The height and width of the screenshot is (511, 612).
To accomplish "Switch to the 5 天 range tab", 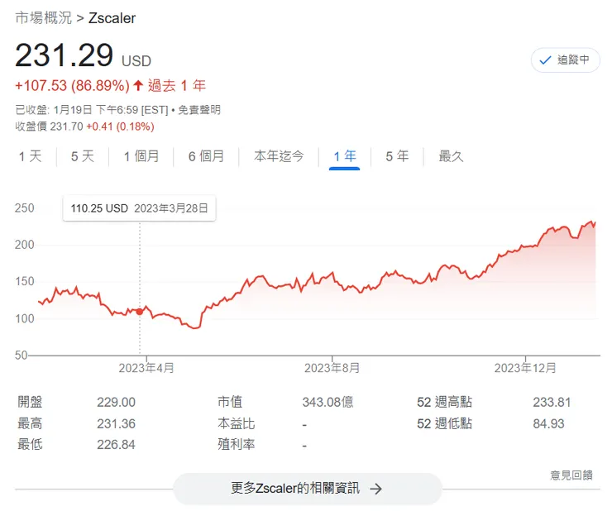I will [x=83, y=156].
